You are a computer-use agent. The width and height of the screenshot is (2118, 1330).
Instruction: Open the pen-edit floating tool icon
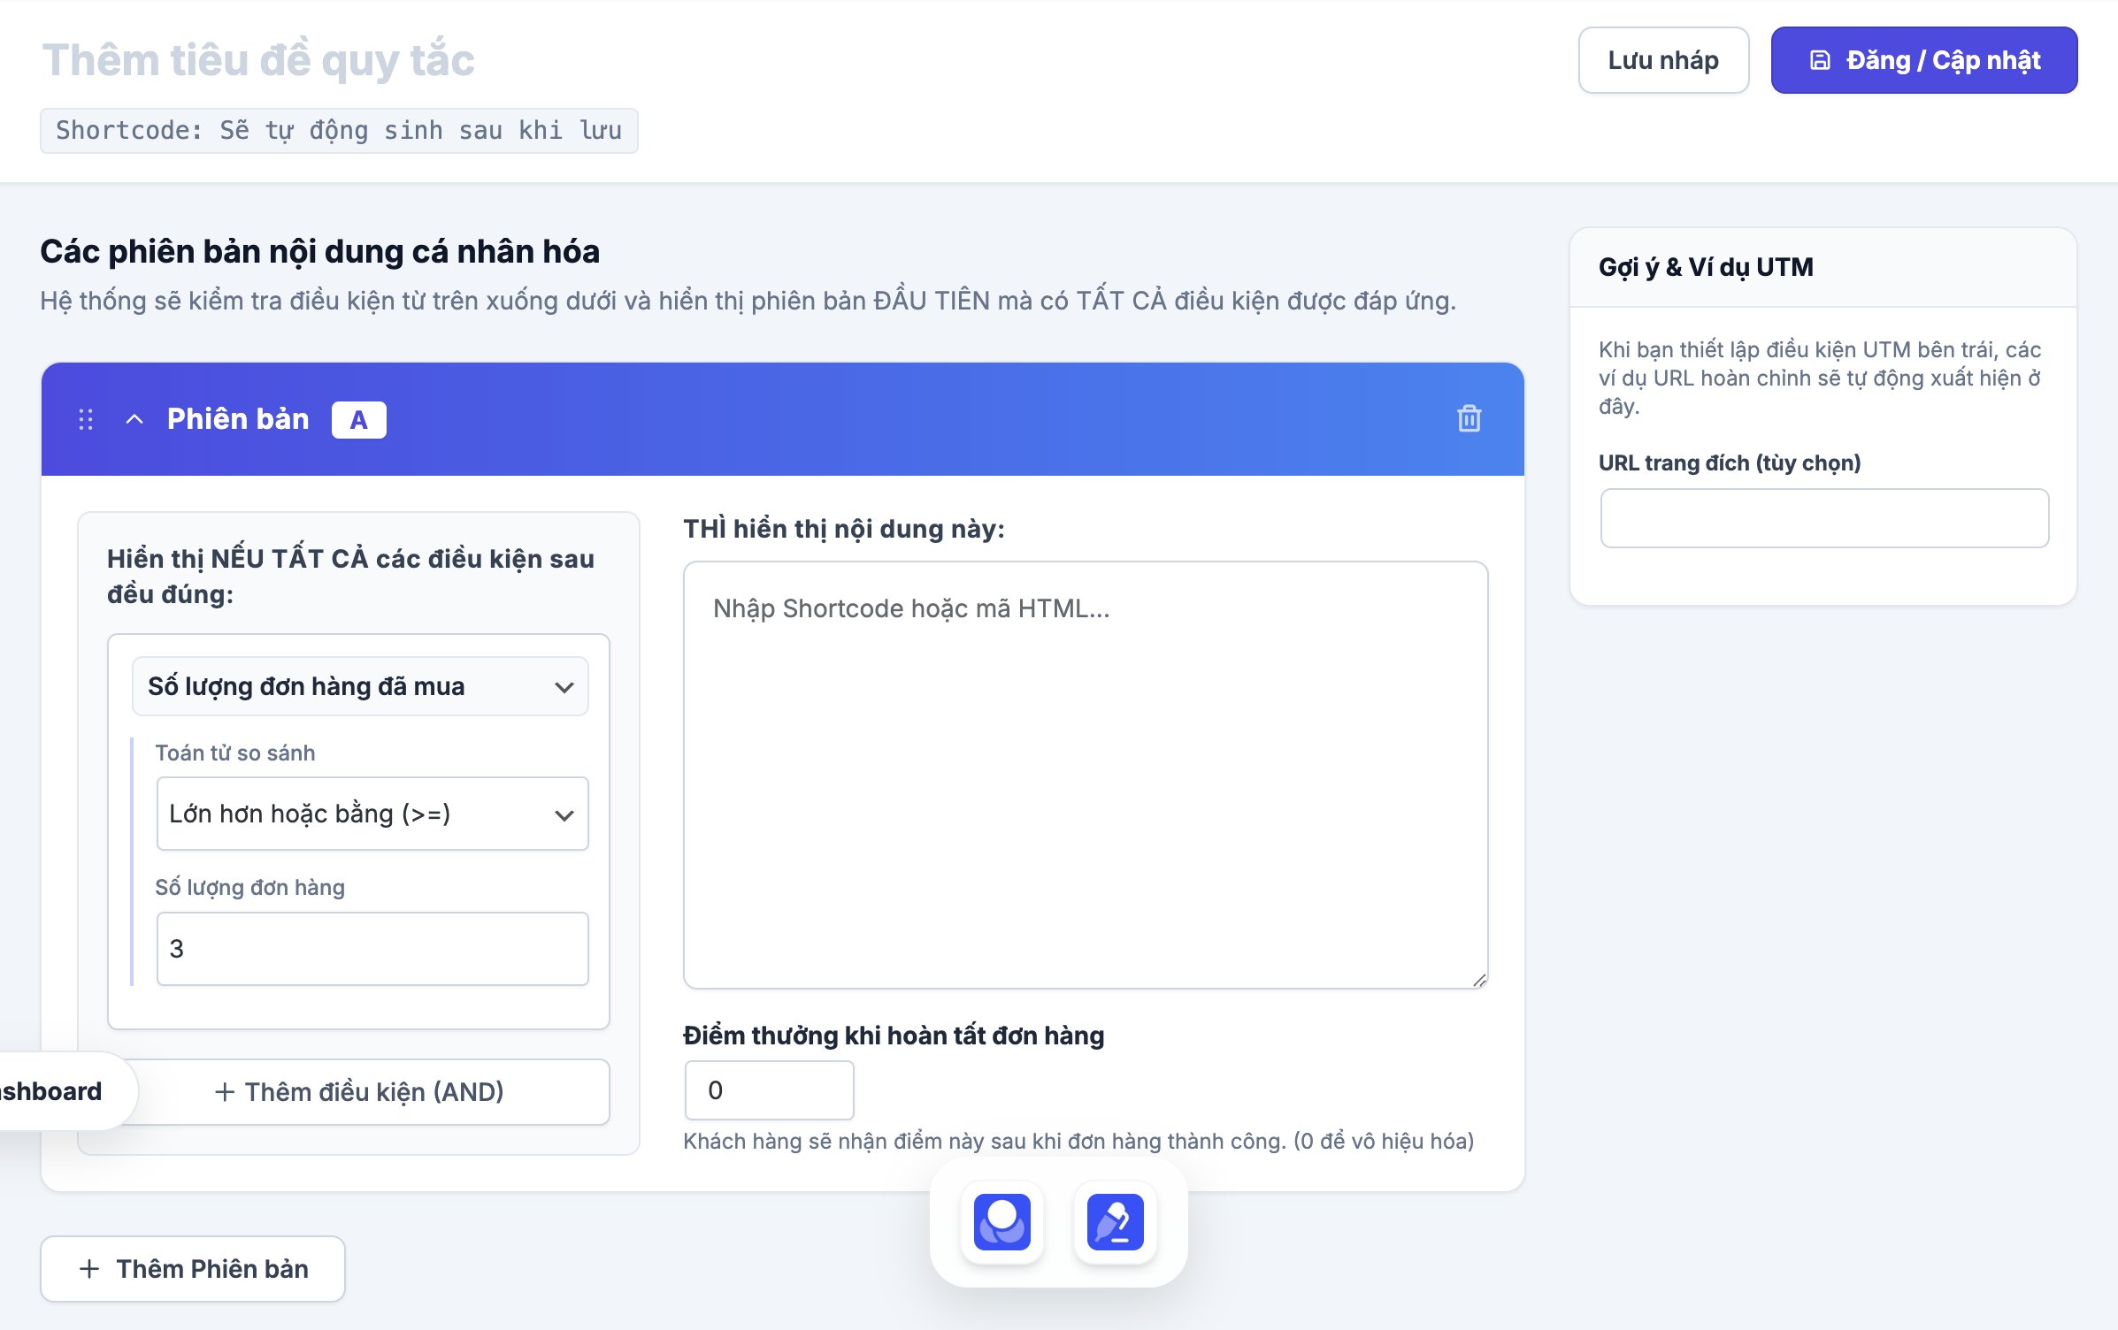[x=1115, y=1221]
